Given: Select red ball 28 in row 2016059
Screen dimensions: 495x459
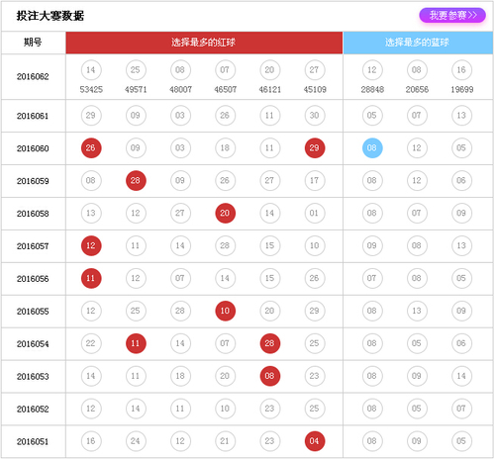Looking at the screenshot, I should (x=136, y=181).
